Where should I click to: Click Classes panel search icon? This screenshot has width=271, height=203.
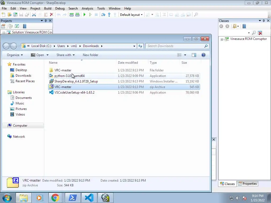coord(254,33)
